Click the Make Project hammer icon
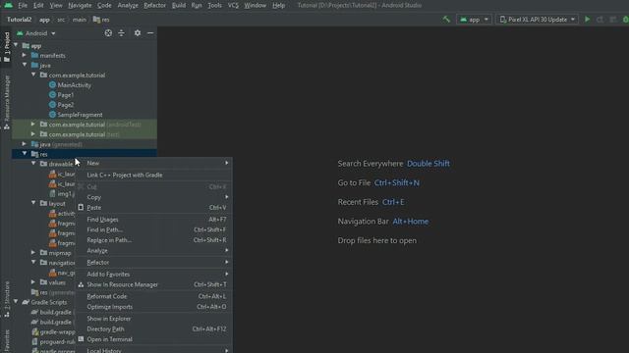The width and height of the screenshot is (629, 353). coord(446,20)
